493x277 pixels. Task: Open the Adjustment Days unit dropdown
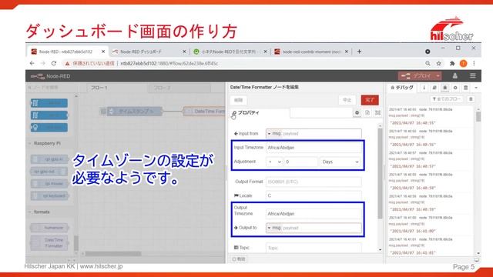pyautogui.click(x=340, y=162)
